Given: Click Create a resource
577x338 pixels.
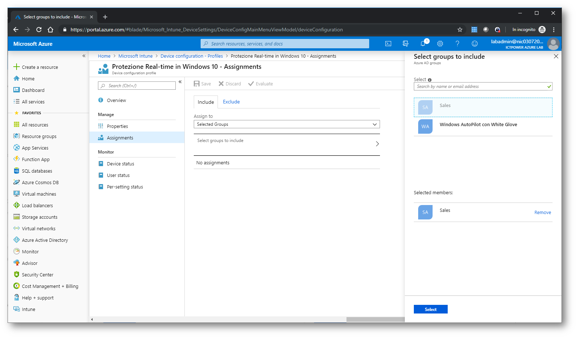Looking at the screenshot, I should [36, 67].
